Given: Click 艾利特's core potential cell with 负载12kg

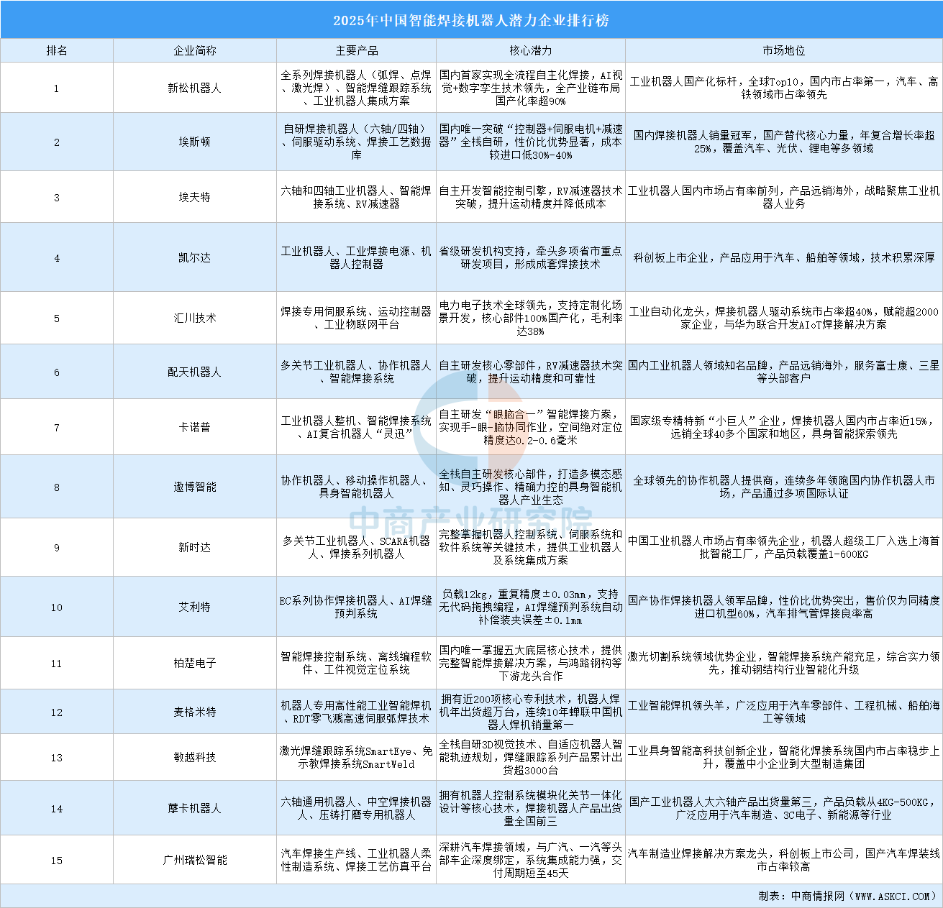Looking at the screenshot, I should point(531,607).
